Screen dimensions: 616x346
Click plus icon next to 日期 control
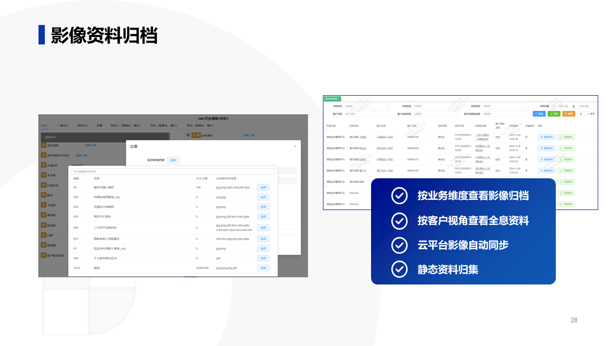click(x=44, y=235)
